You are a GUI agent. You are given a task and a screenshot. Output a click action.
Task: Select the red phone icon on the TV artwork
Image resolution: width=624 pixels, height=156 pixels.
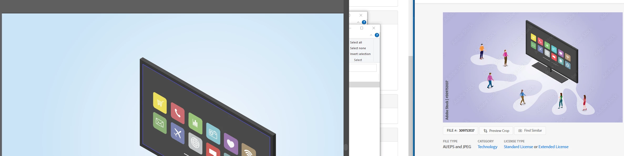point(178,113)
